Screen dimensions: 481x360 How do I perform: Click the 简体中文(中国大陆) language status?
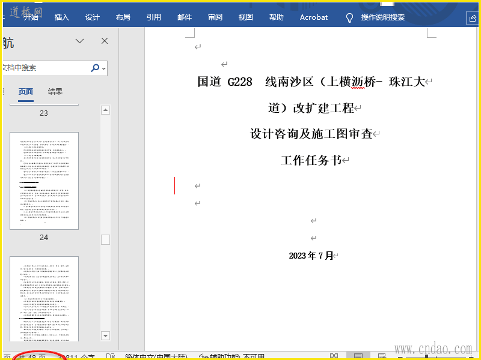(x=156, y=357)
